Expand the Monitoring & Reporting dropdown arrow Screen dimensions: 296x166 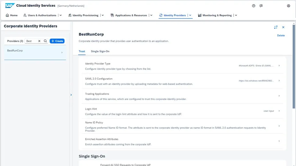(x=236, y=15)
